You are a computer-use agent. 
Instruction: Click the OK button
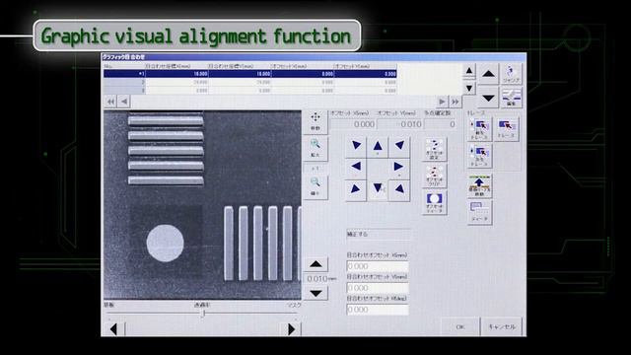pyautogui.click(x=460, y=326)
